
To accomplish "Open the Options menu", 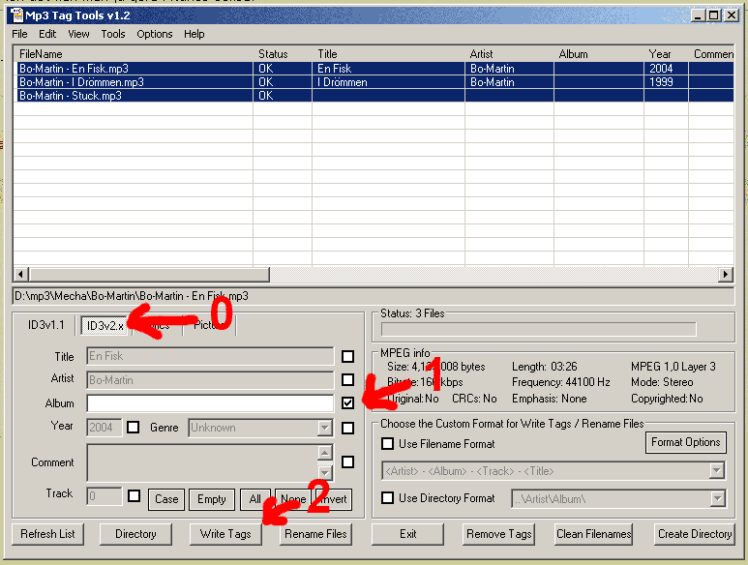I will pos(155,34).
